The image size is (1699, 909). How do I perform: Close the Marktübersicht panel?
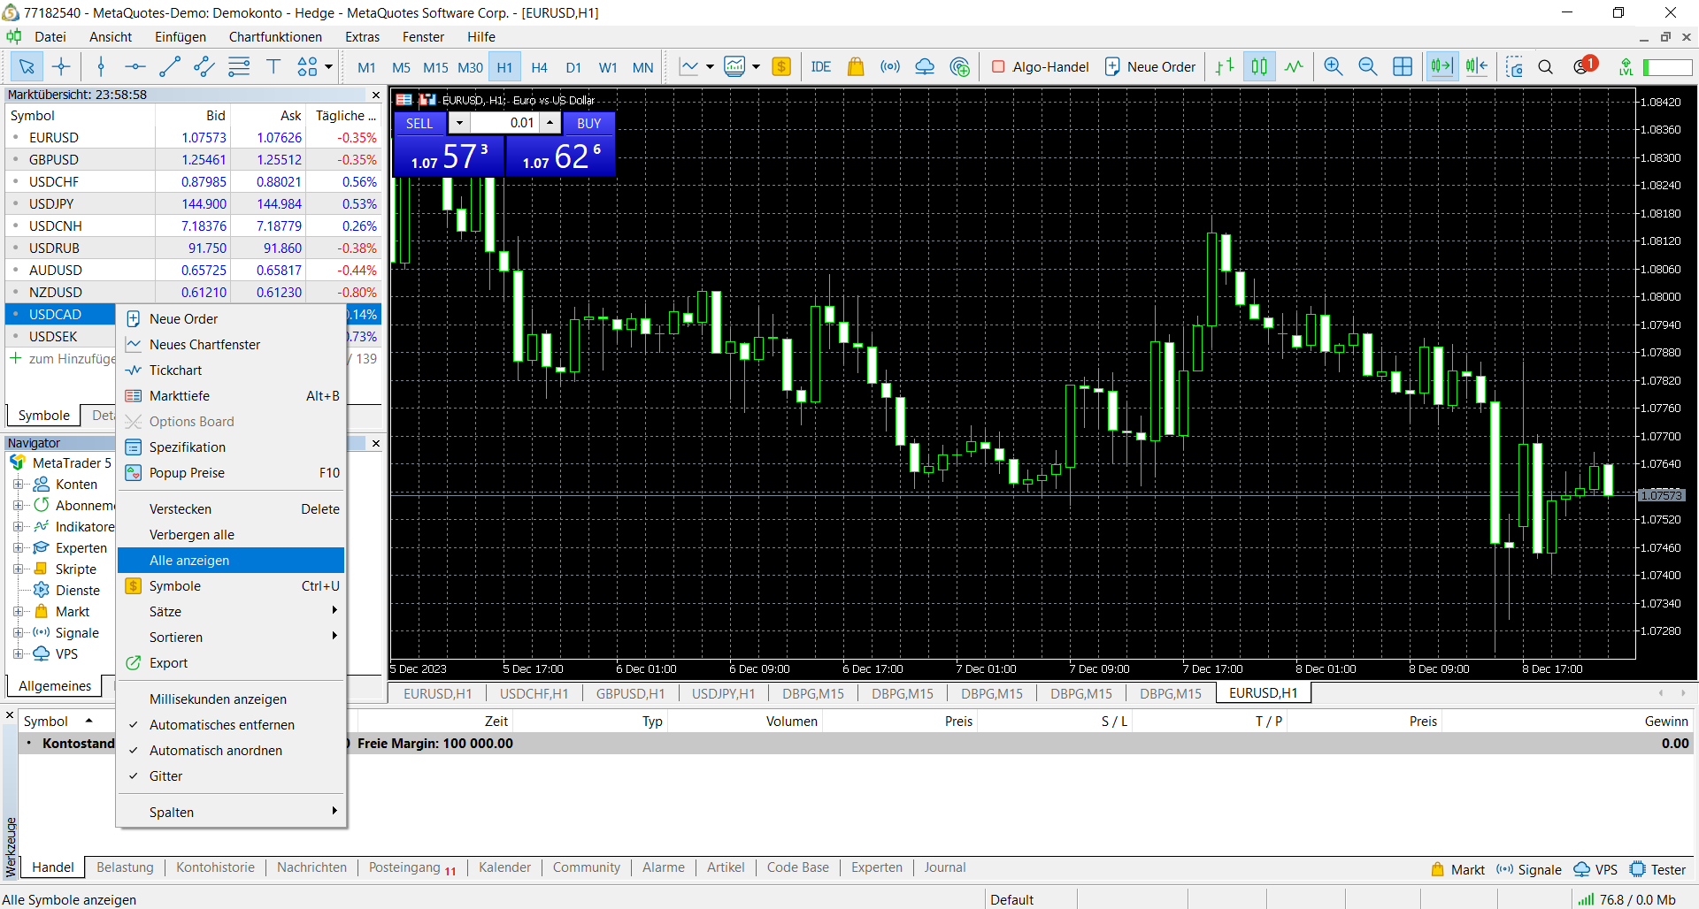point(376,95)
